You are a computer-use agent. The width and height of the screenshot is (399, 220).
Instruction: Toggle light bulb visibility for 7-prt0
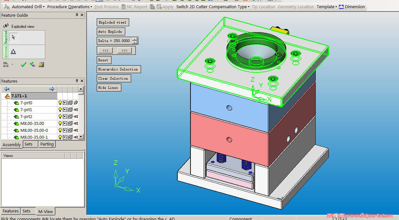(x=60, y=103)
